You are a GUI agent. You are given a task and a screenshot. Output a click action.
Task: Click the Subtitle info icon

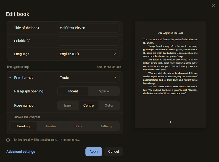click(28, 41)
